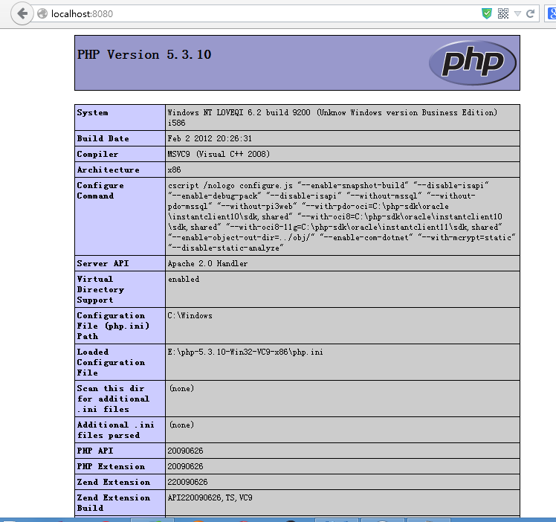Click the 'enabled' value
This screenshot has height=522, width=556.
(184, 279)
